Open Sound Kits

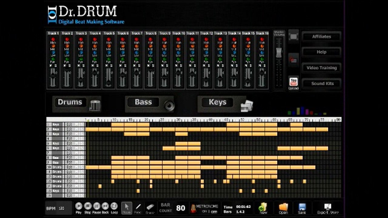(321, 84)
